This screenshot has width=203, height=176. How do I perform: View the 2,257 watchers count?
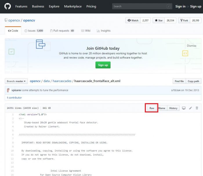(145, 20)
